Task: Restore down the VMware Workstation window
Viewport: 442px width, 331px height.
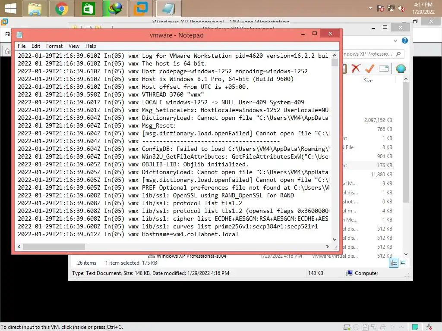Action: point(415,22)
